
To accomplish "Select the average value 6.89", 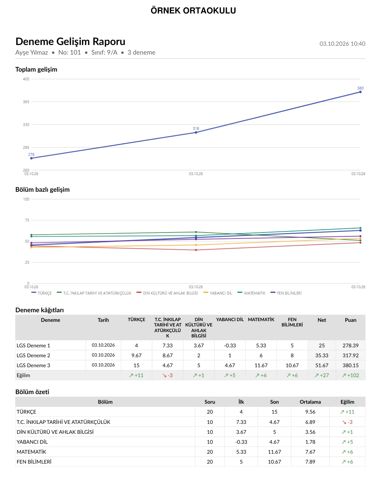I will [x=310, y=422].
